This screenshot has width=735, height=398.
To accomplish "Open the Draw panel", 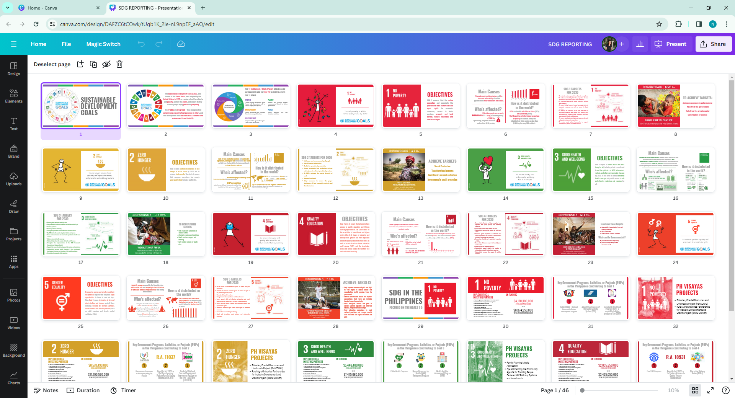I will point(14,207).
